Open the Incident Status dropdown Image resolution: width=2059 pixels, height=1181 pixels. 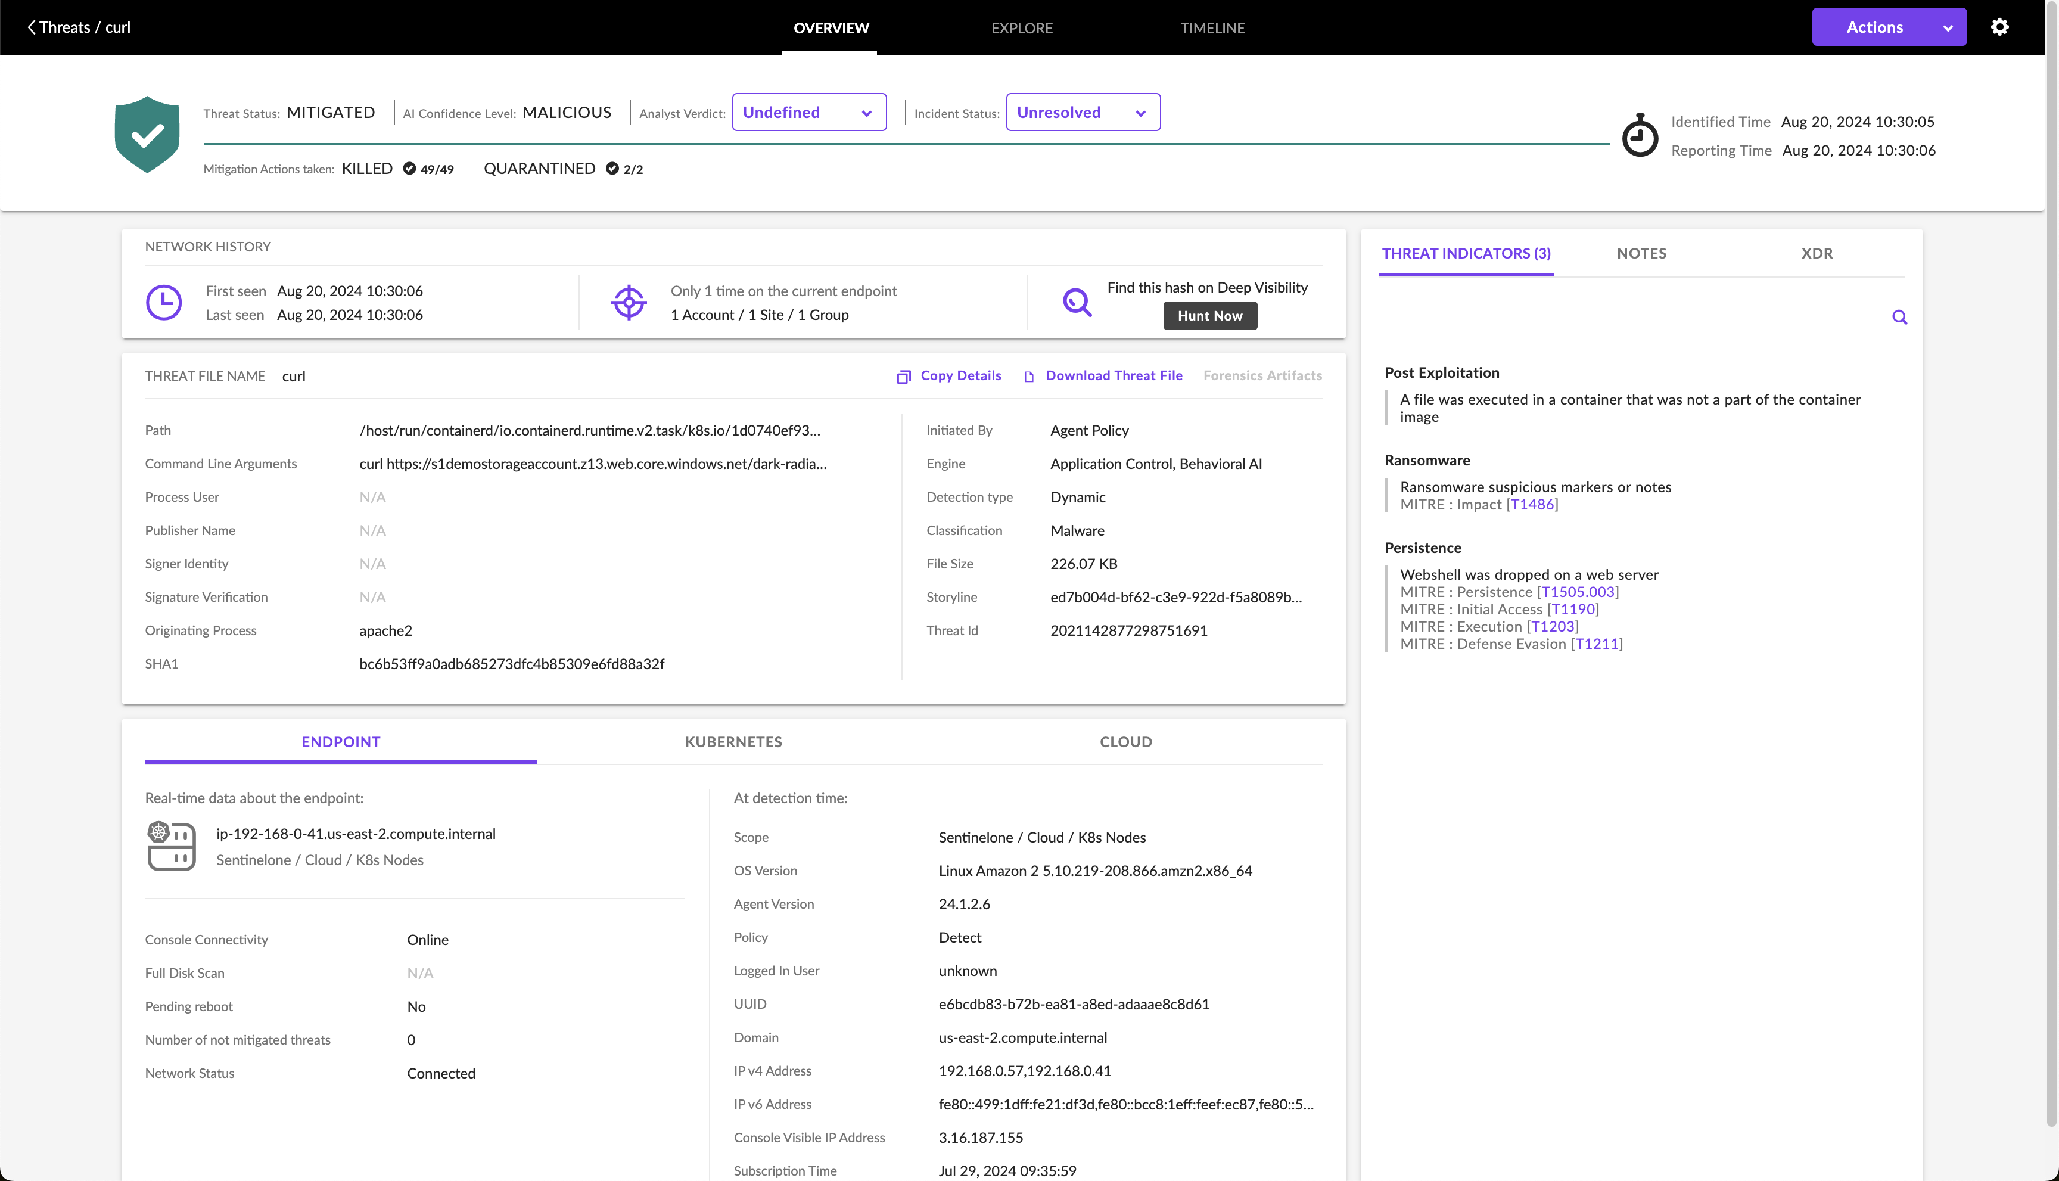(1083, 112)
